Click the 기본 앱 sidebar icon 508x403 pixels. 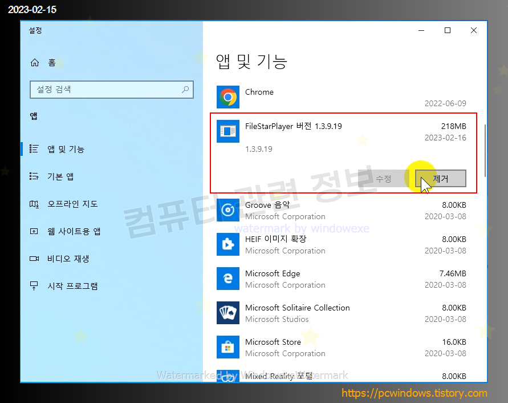pos(34,176)
